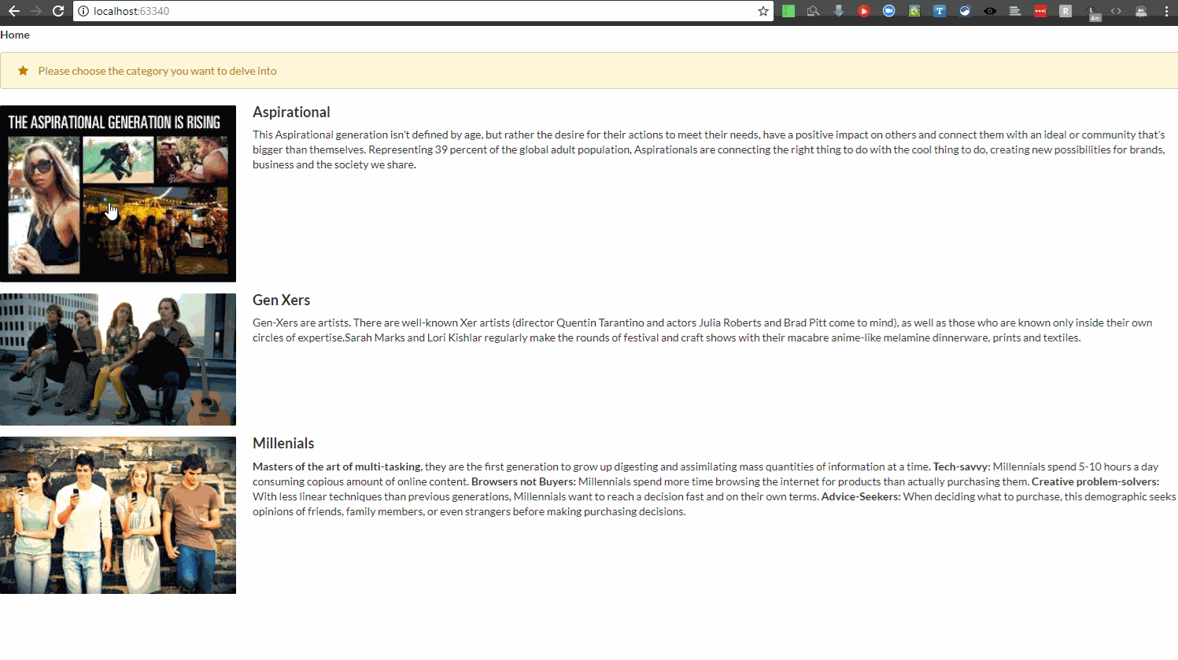Open the Aspirational category heading
The height and width of the screenshot is (660, 1178).
click(291, 112)
